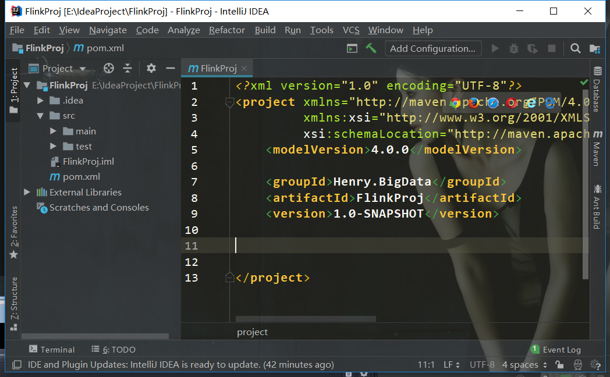Open the 4 spaces indent selector
The width and height of the screenshot is (610, 377).
pyautogui.click(x=524, y=365)
